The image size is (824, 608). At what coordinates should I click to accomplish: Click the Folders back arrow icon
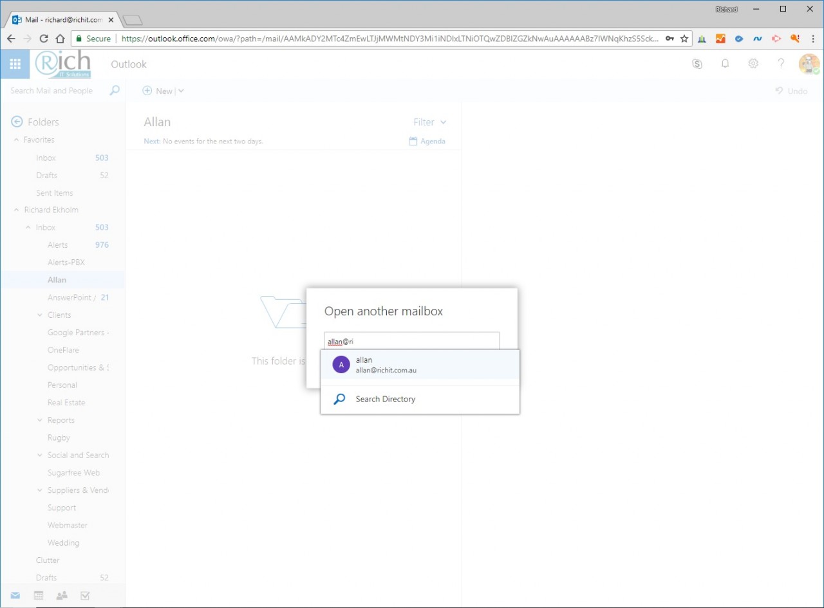17,122
